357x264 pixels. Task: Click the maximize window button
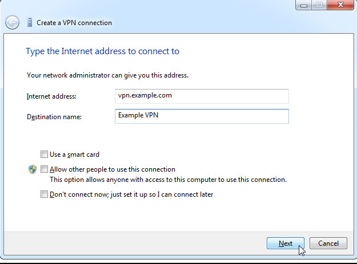pyautogui.click(x=320, y=5)
